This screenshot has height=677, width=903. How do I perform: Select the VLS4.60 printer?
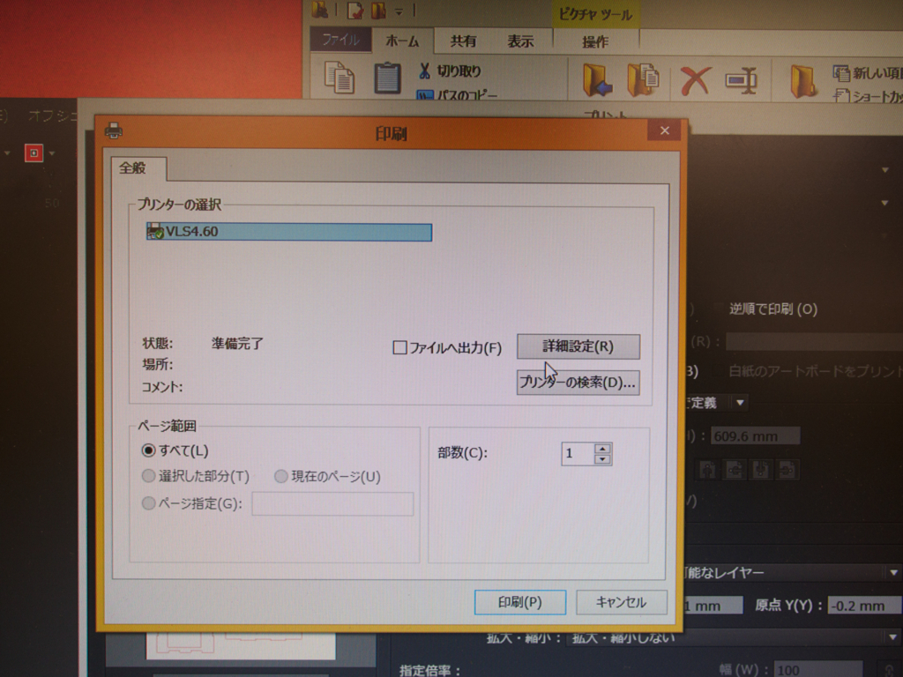tap(289, 232)
